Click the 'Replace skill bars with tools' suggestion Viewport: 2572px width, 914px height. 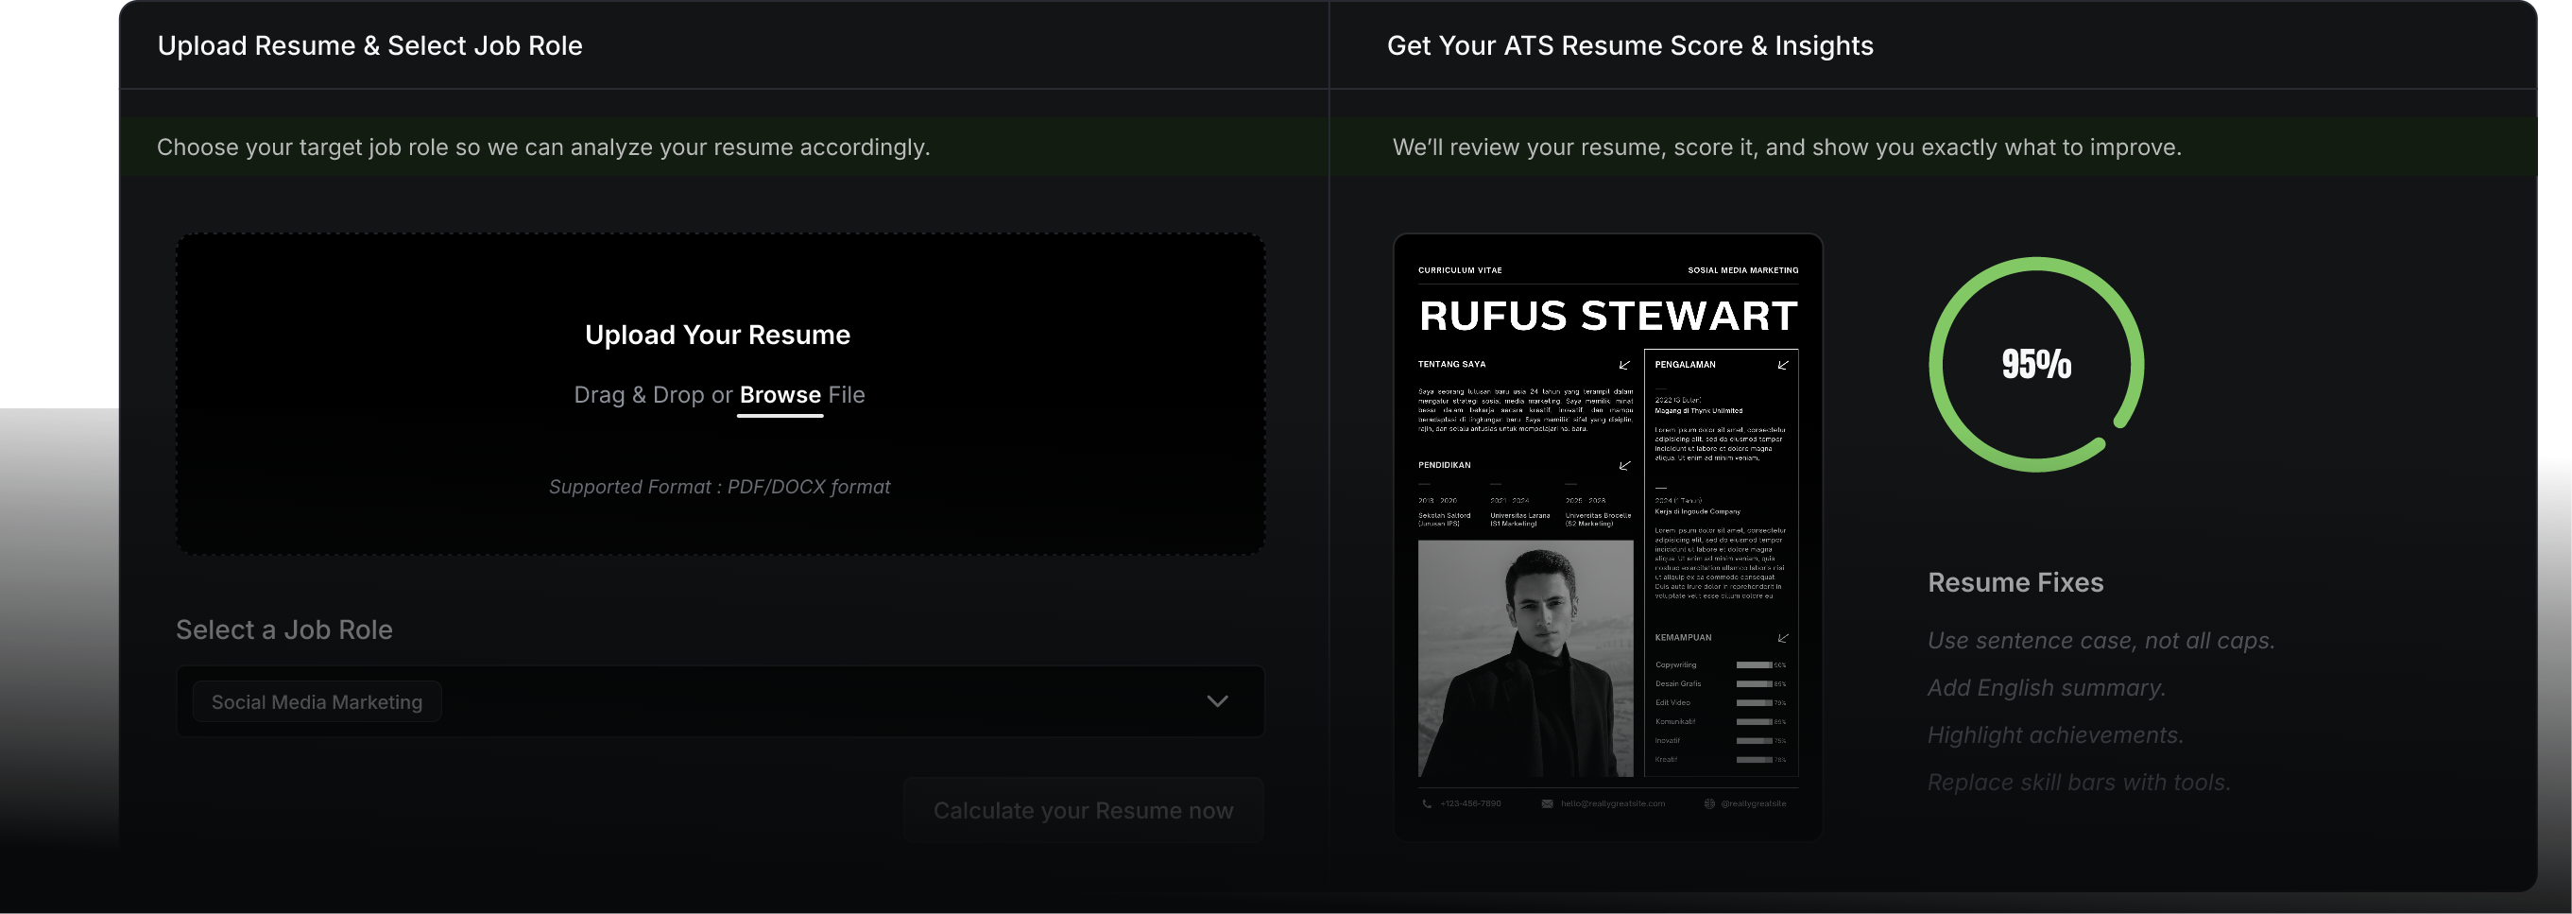coord(2078,782)
